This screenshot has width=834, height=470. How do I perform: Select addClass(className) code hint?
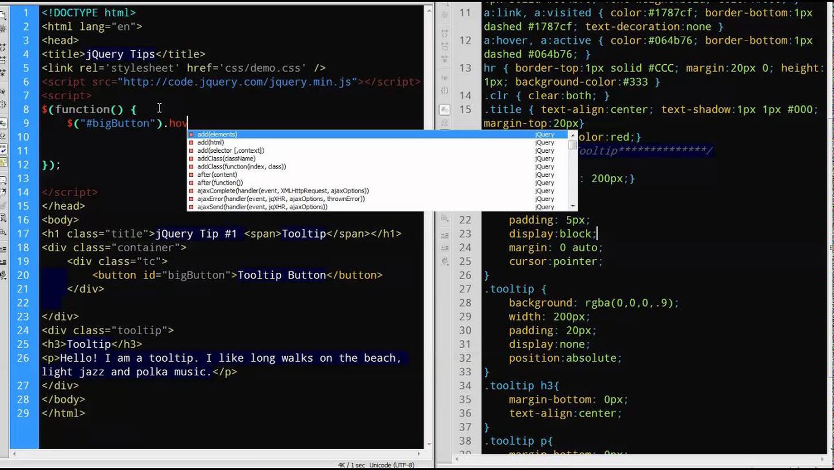[x=378, y=158]
